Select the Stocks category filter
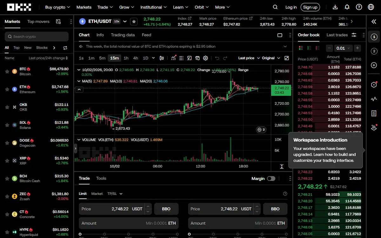Viewport: 381px width, 238px height. pos(42,48)
